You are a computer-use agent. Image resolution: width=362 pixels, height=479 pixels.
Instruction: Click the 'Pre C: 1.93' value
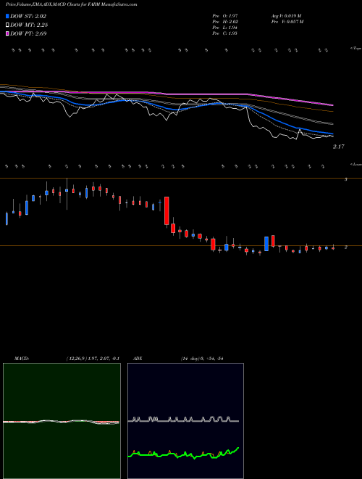[x=225, y=33]
